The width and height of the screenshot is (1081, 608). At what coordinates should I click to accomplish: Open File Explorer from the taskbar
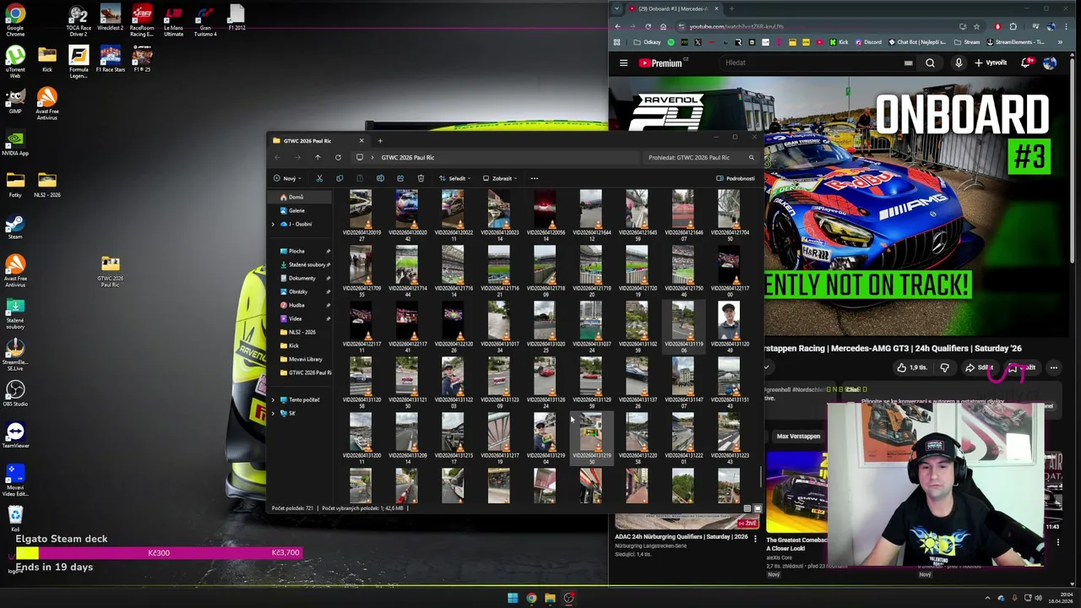550,598
